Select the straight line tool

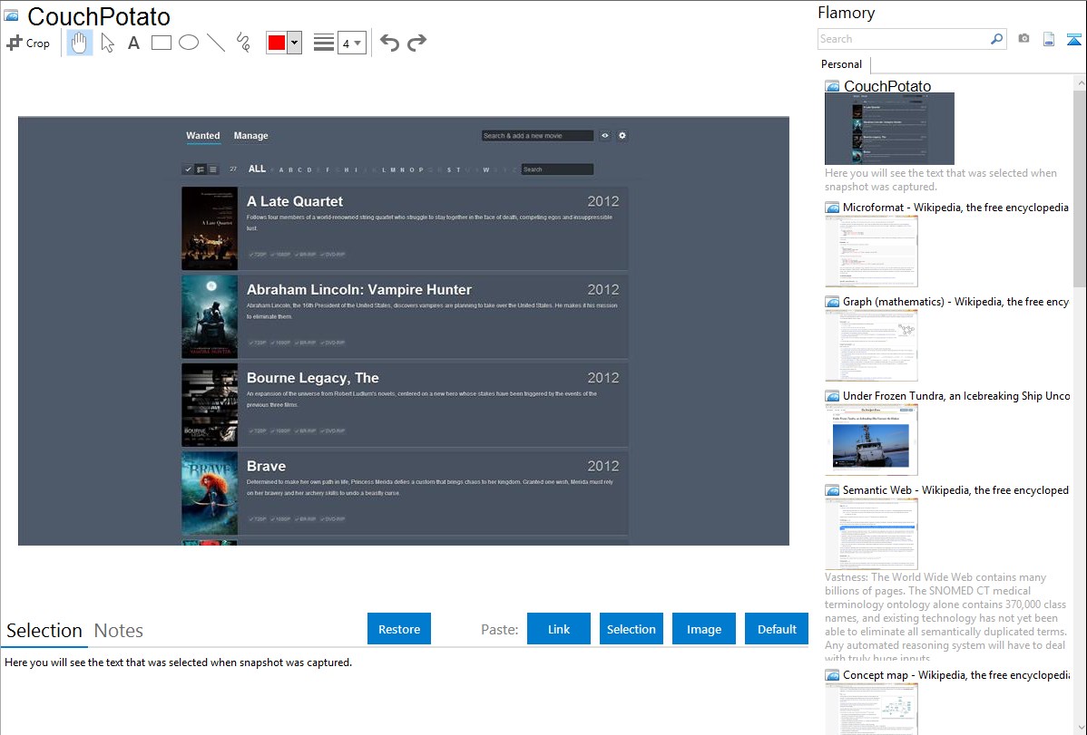pyautogui.click(x=216, y=43)
